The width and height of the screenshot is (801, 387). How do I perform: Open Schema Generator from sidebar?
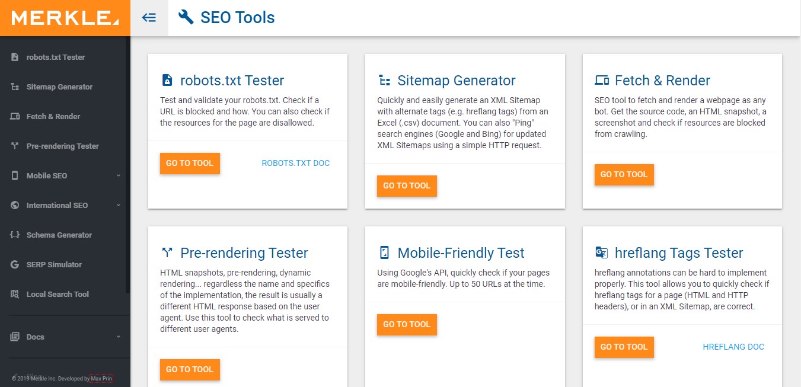click(x=59, y=235)
